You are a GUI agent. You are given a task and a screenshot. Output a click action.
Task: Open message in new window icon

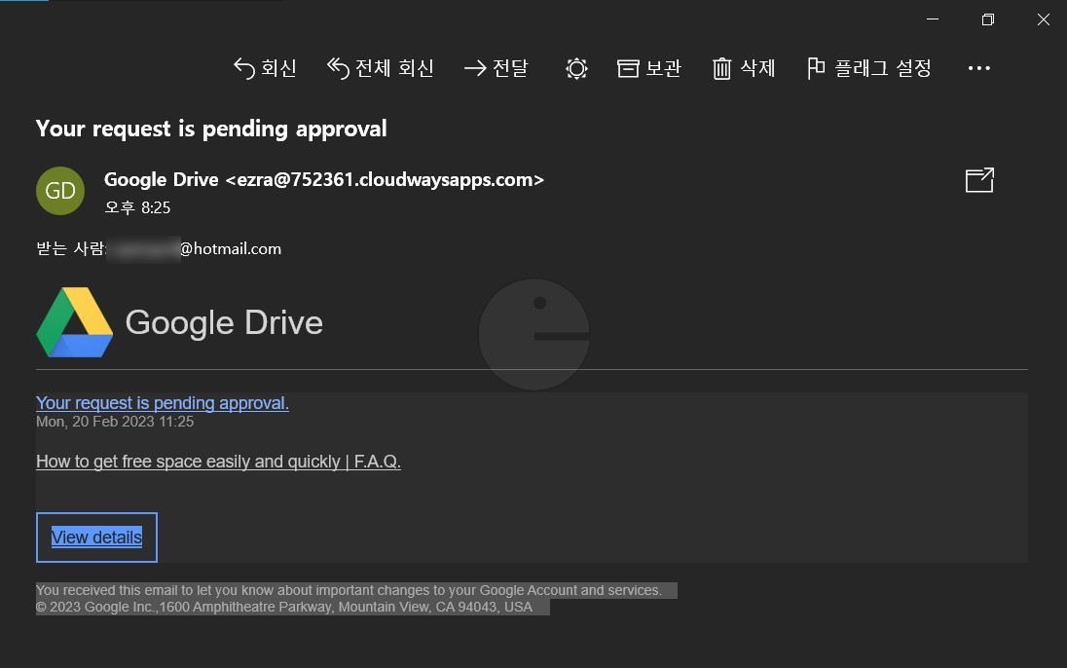[979, 180]
